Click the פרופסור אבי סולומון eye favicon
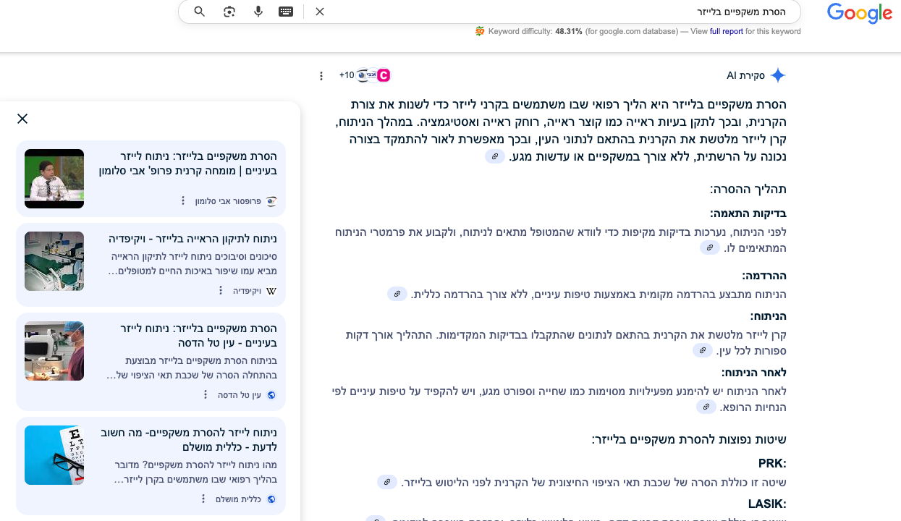Screen dimensions: 901x521 pyautogui.click(x=271, y=201)
